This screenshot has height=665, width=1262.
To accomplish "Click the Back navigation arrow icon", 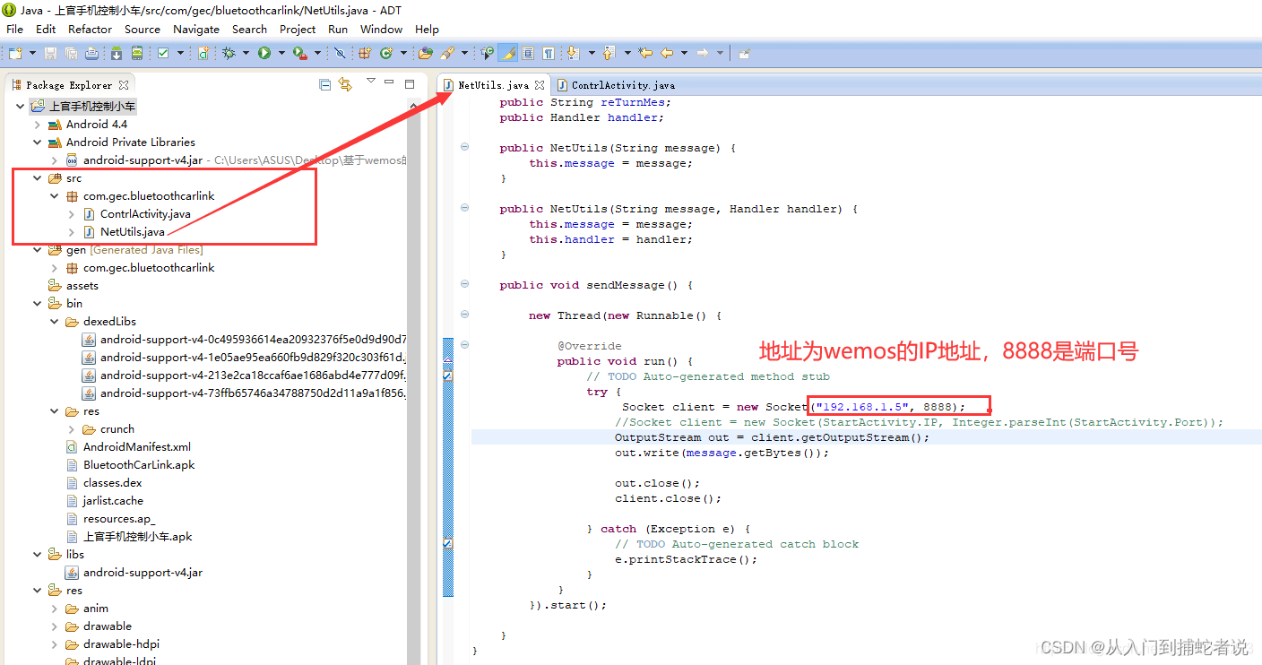I will 667,53.
